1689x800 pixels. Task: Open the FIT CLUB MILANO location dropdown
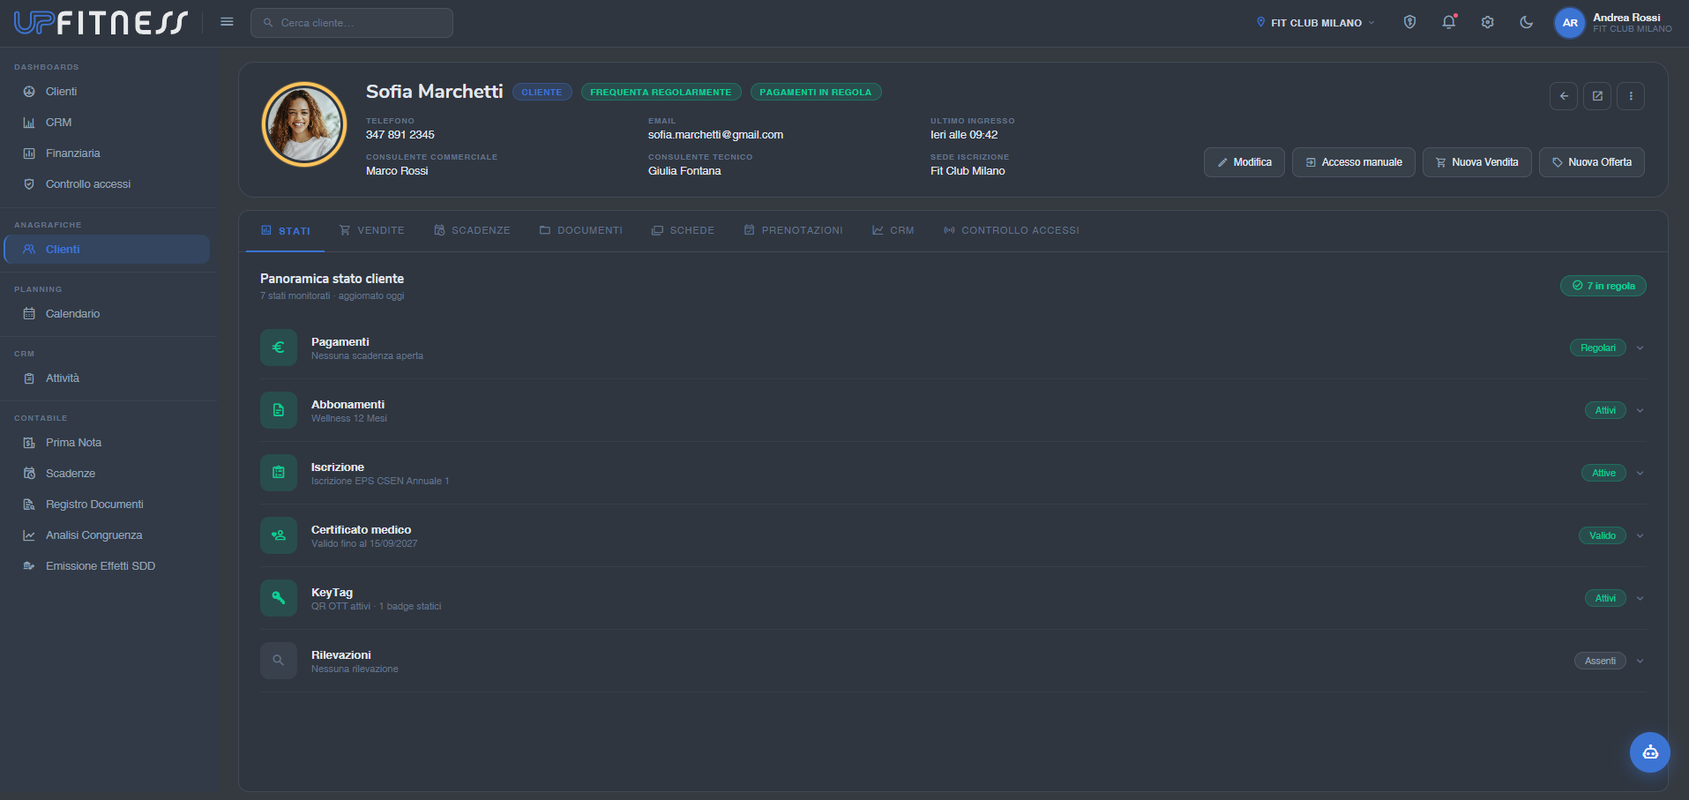point(1315,23)
